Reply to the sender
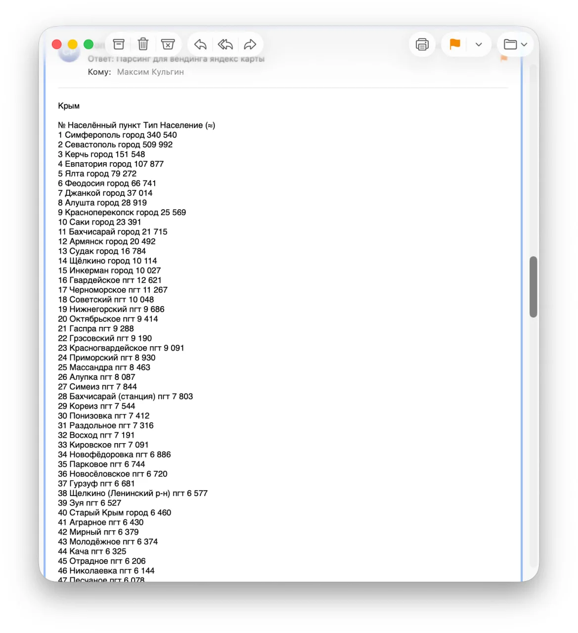This screenshot has width=578, height=633. click(x=200, y=45)
